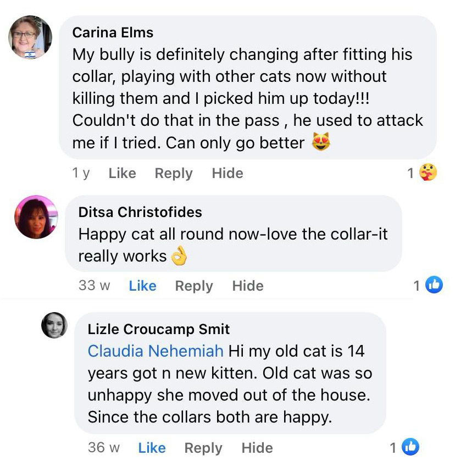Open the Claudia Nehemiah mention link
Image resolution: width=455 pixels, height=472 pixels.
tap(156, 351)
